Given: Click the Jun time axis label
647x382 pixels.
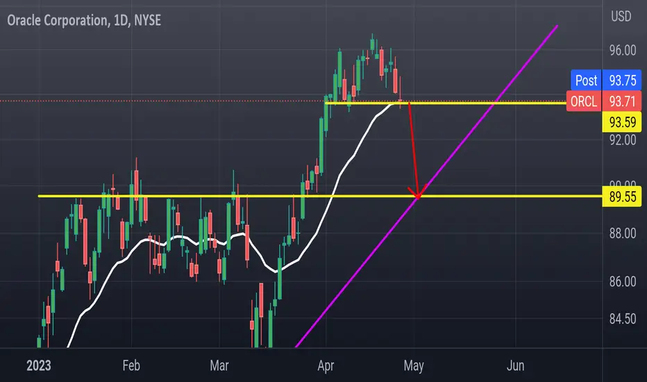Looking at the screenshot, I should click(515, 365).
